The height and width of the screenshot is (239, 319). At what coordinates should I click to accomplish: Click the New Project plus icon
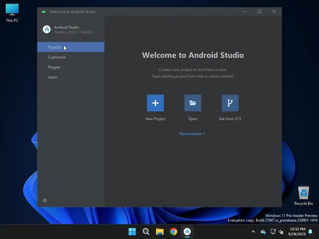point(155,103)
